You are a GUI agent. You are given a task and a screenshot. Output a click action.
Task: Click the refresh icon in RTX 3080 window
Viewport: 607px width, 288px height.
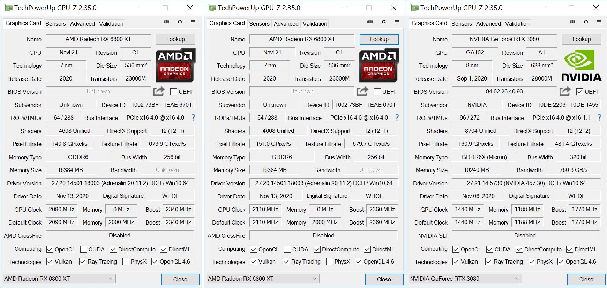point(586,22)
